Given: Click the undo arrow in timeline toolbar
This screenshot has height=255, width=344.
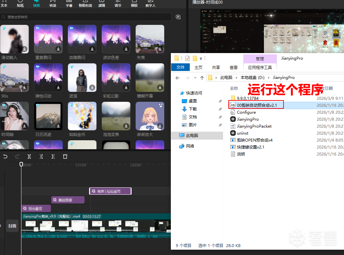Looking at the screenshot, I should [5, 157].
